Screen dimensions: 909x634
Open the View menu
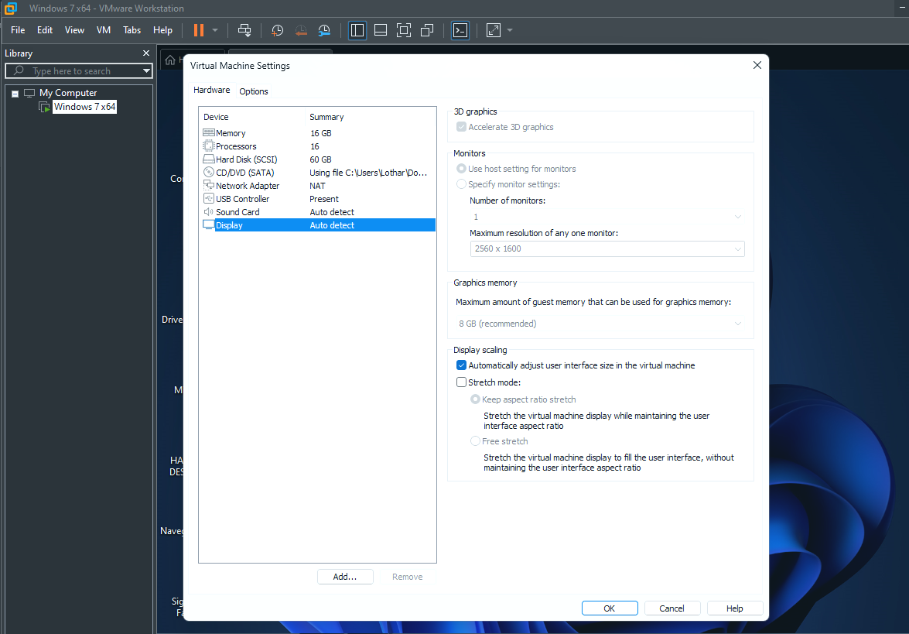click(x=74, y=30)
